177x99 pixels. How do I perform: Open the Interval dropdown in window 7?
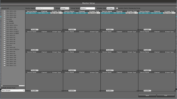click(110, 50)
